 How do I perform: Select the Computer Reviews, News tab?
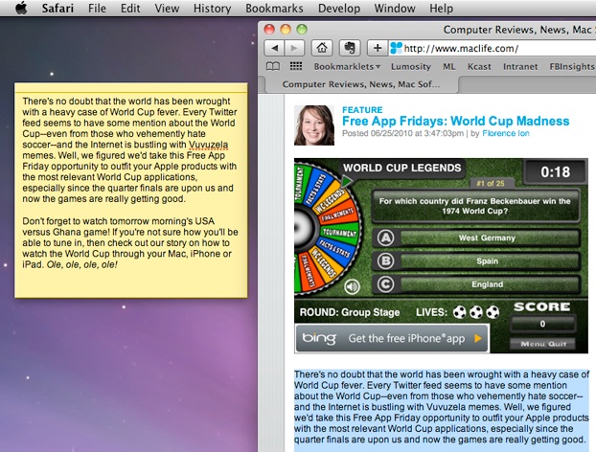tap(360, 84)
